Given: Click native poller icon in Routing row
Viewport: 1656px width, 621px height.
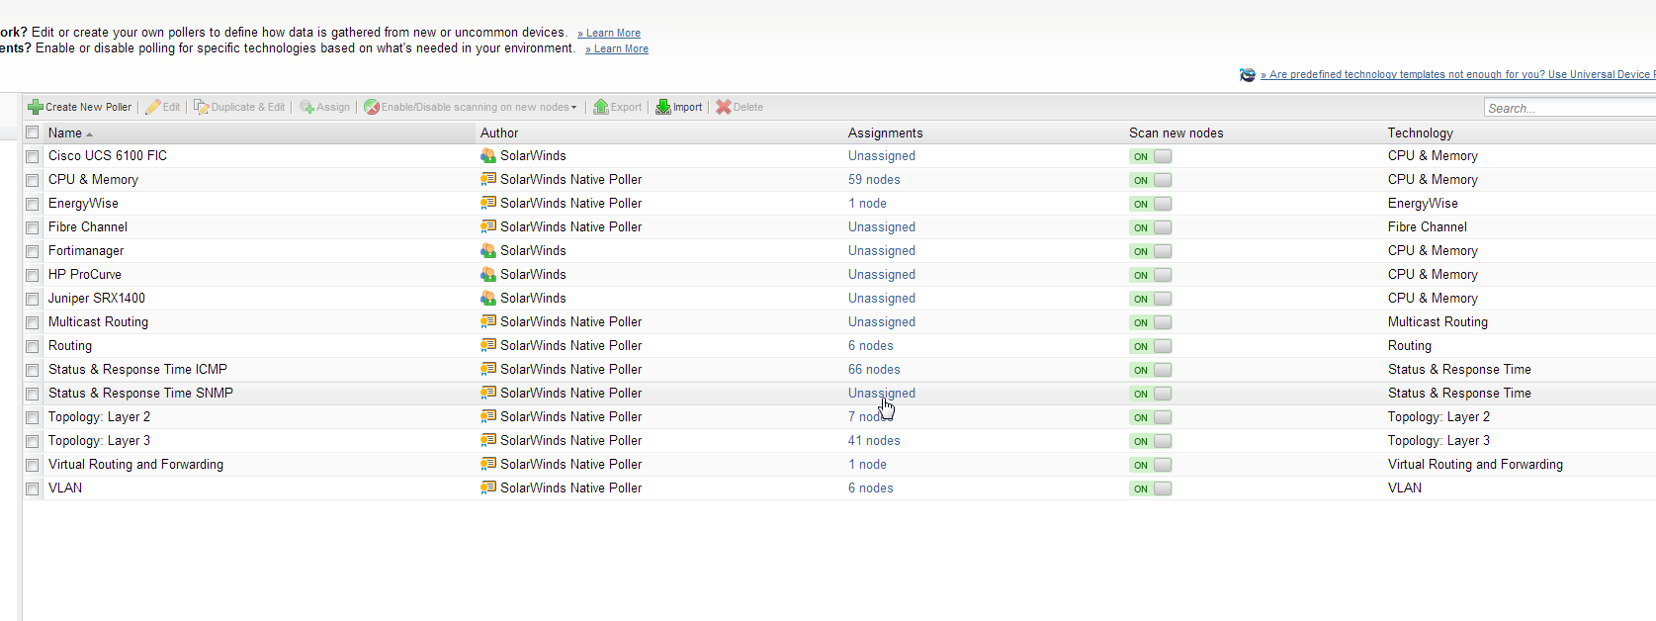Looking at the screenshot, I should (488, 345).
